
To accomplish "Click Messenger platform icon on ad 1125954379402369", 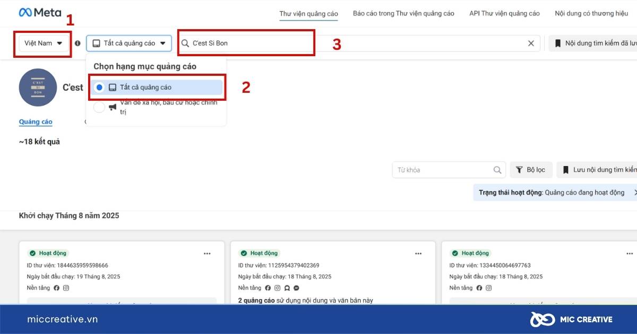I will [x=296, y=288].
